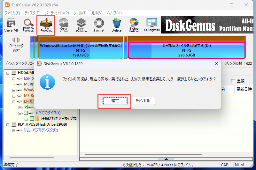Open the 見る(V) menu

97,13
